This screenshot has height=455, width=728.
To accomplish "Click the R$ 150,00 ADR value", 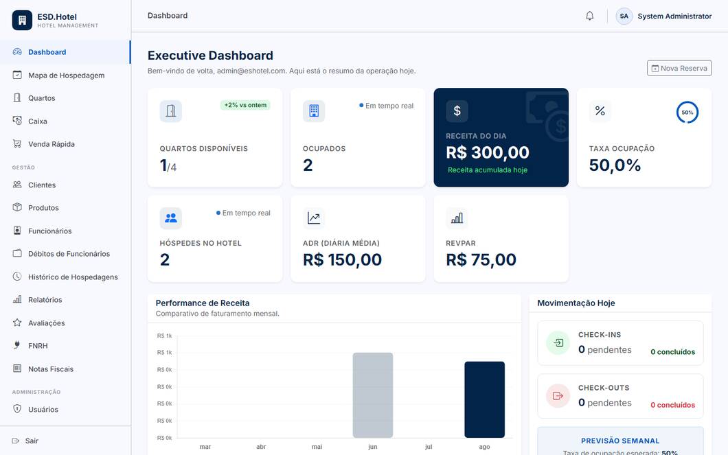I will tap(342, 259).
